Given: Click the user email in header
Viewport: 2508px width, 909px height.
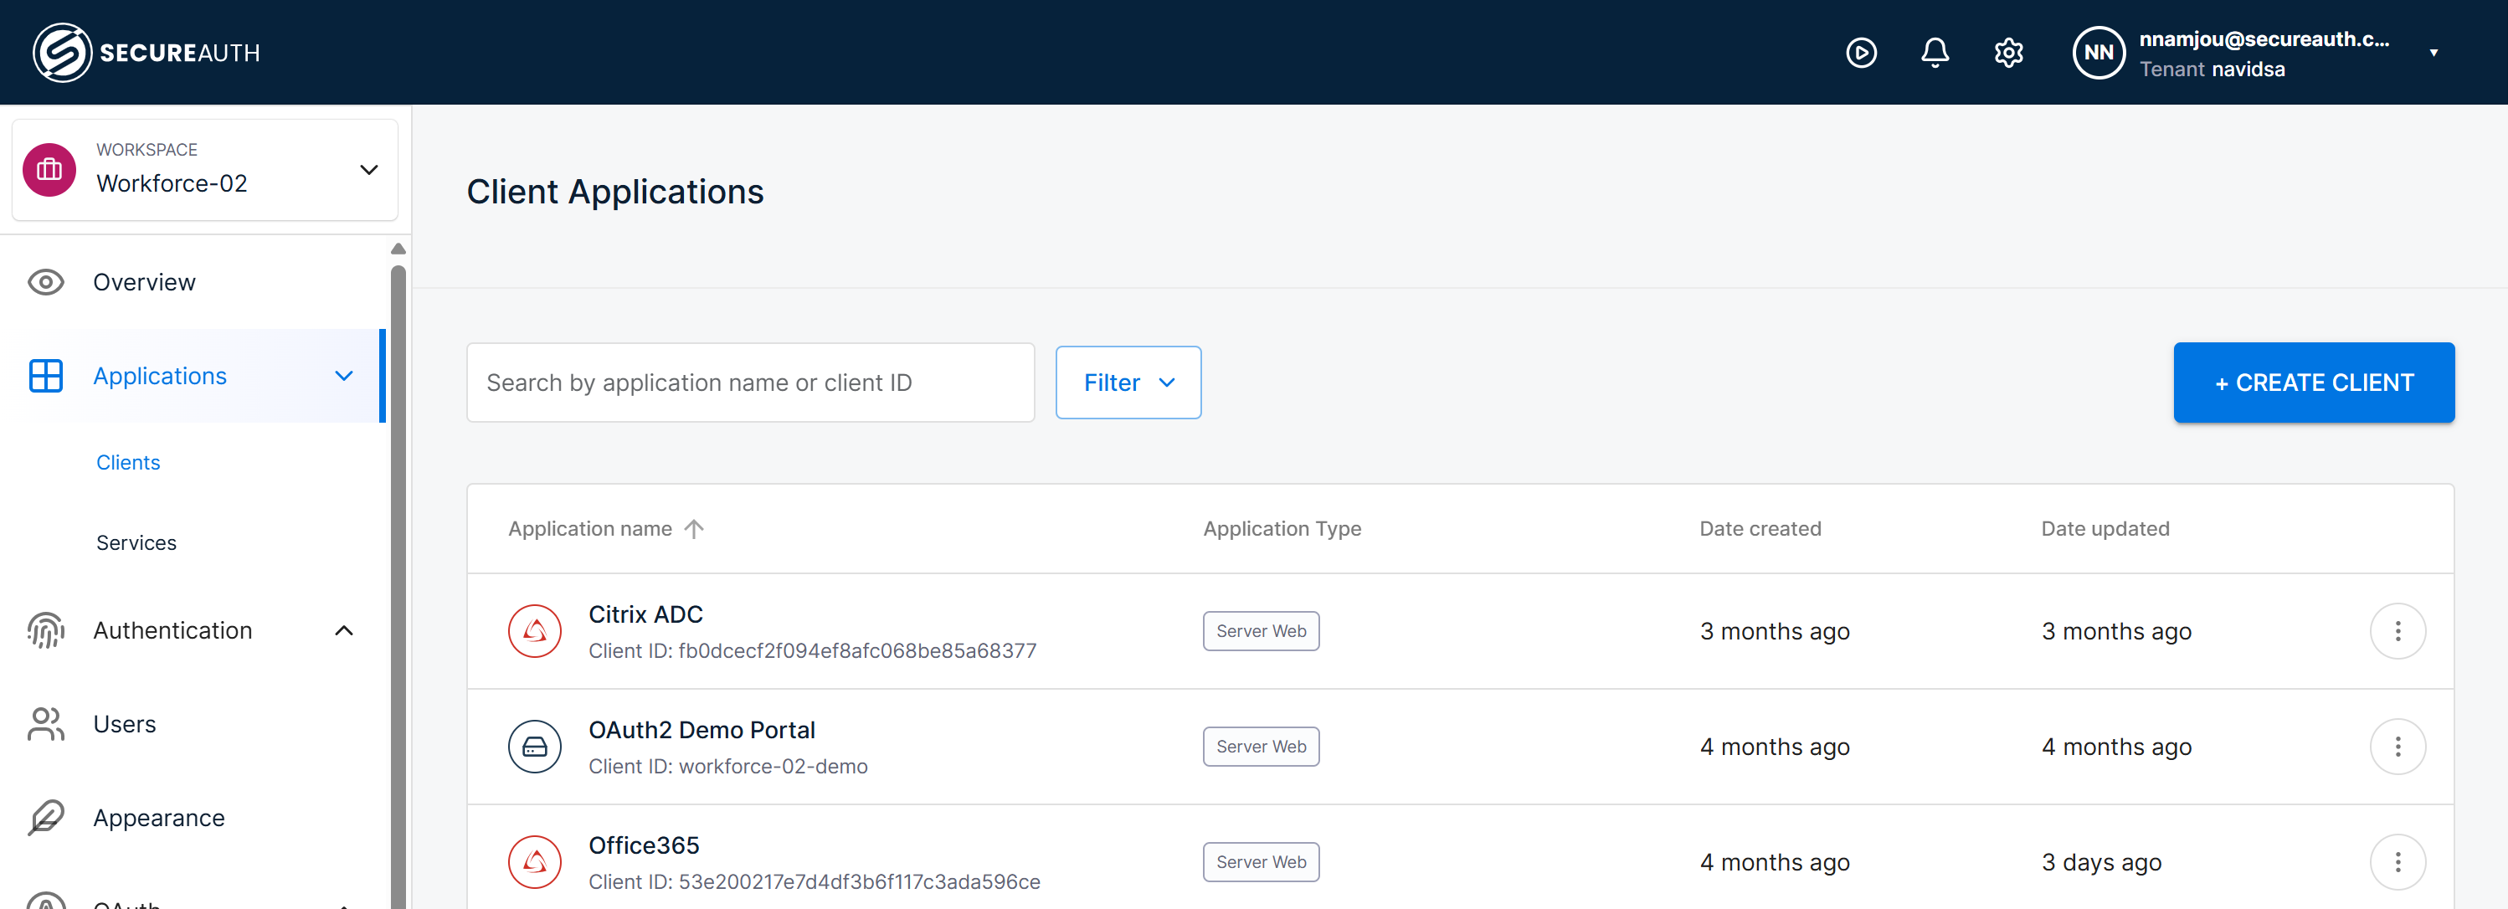Looking at the screenshot, I should coord(2264,39).
